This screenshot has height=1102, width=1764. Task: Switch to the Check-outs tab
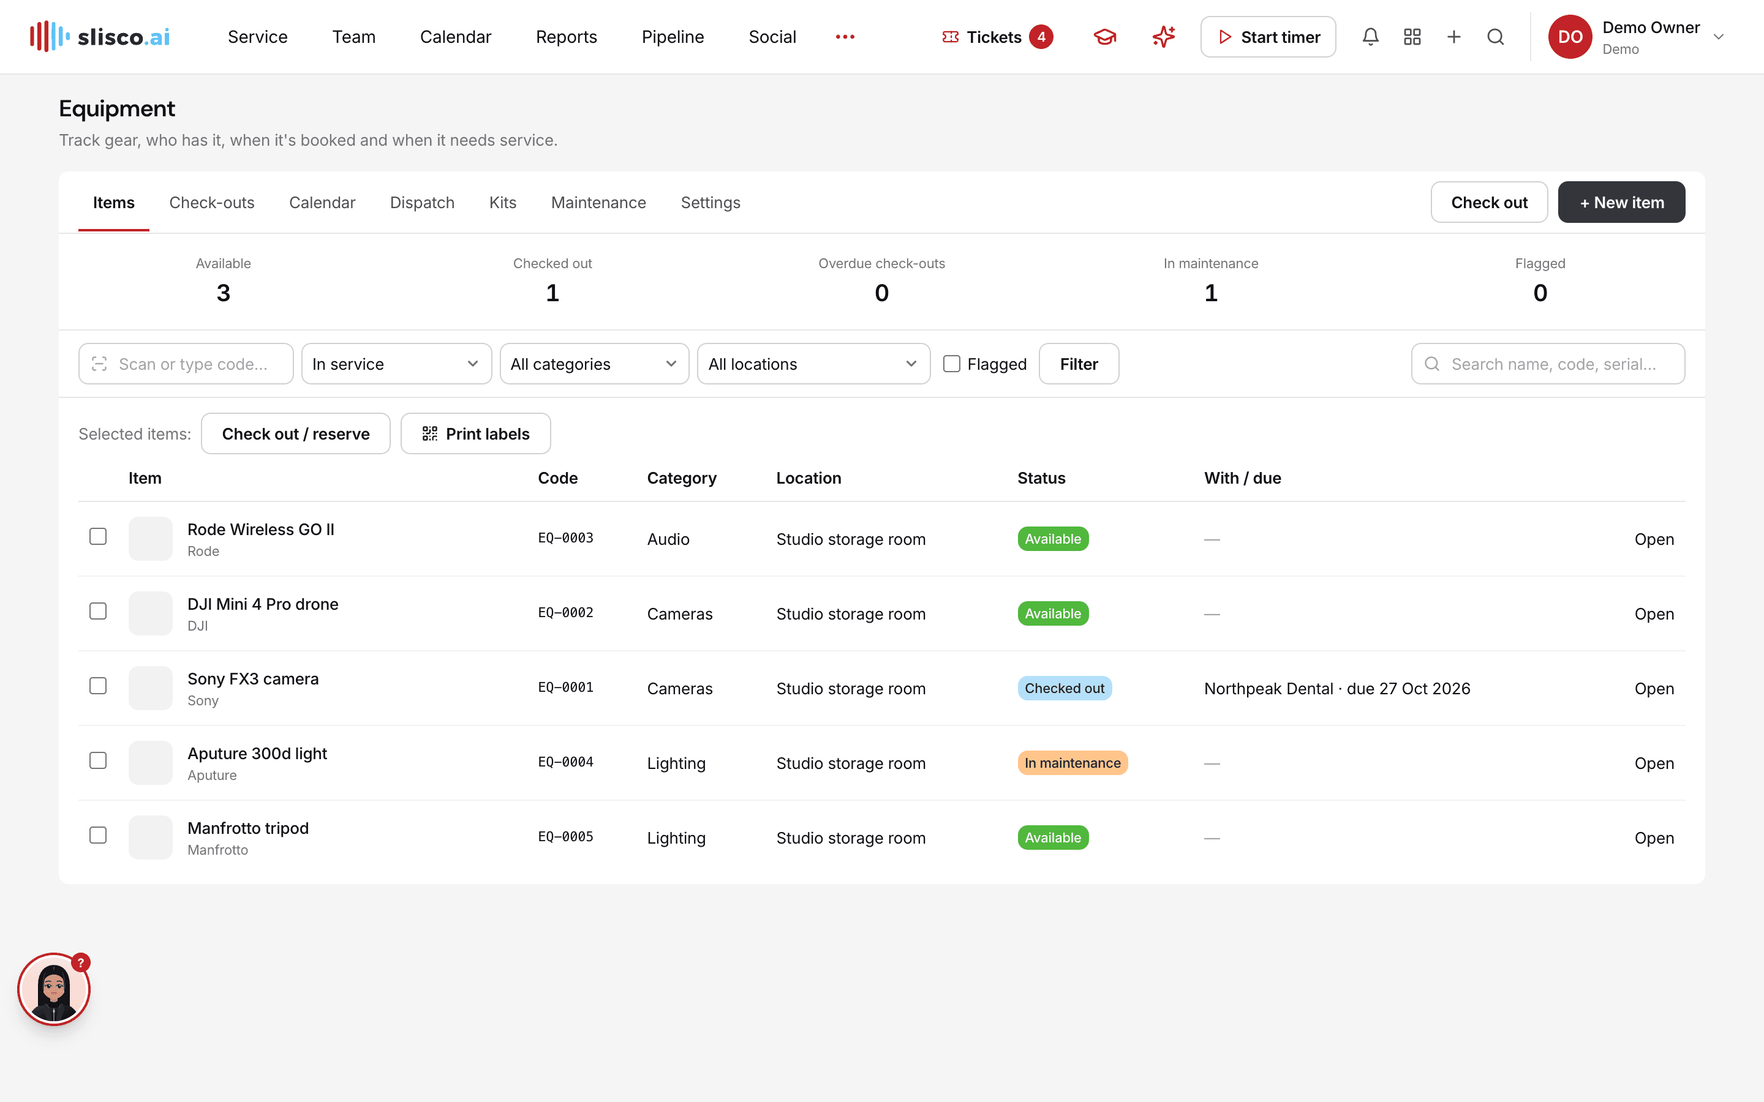(211, 203)
